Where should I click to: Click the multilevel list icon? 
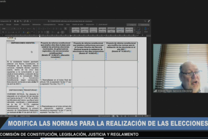tap(48, 28)
